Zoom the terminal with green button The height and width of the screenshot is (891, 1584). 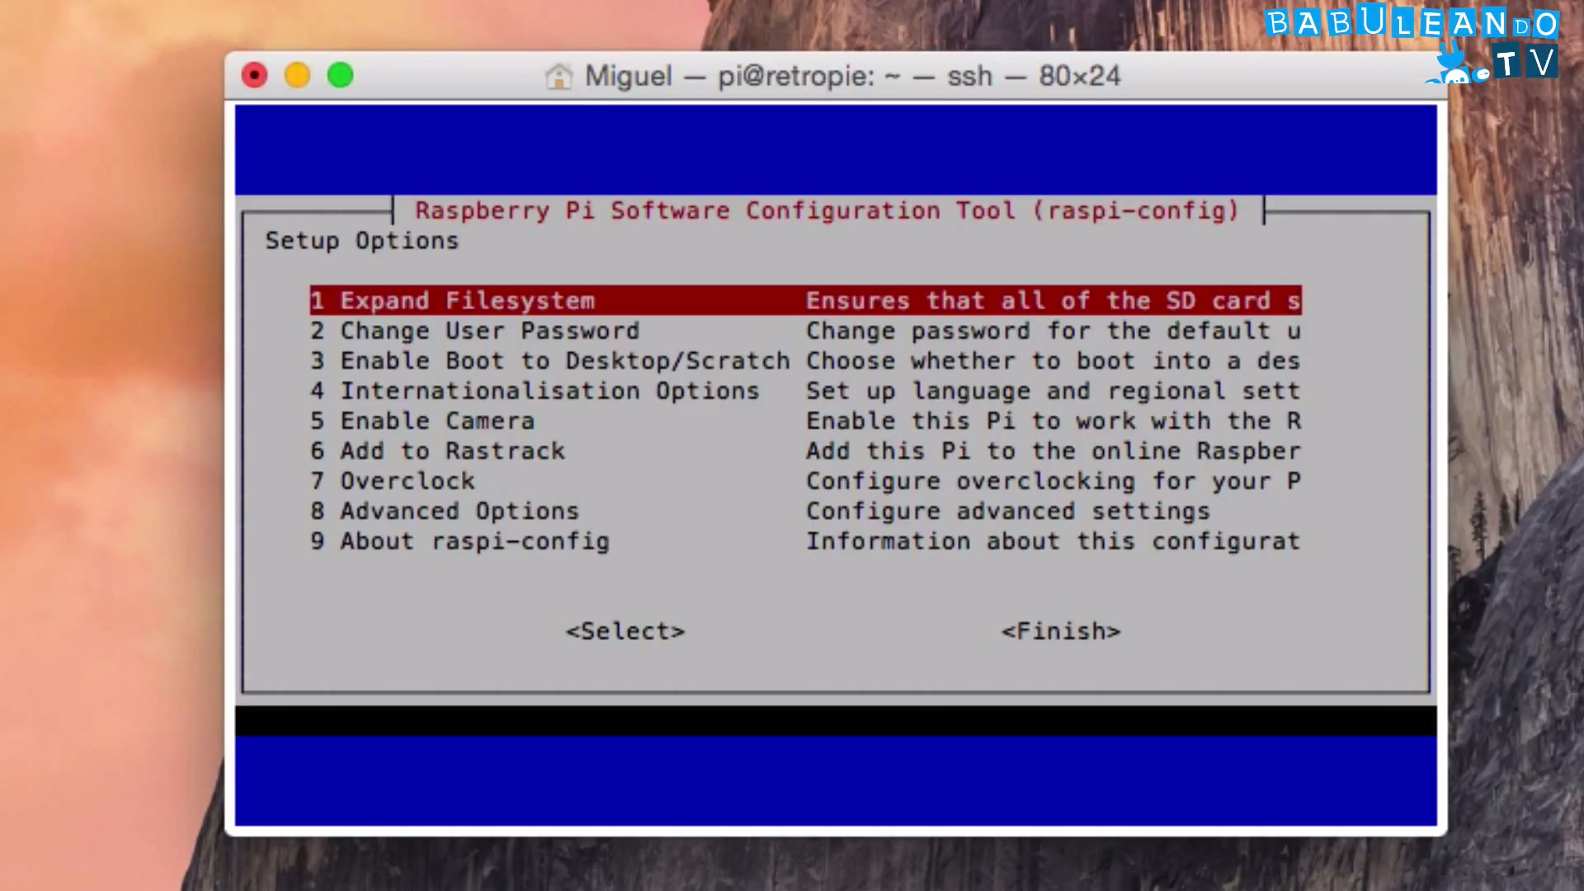tap(340, 76)
